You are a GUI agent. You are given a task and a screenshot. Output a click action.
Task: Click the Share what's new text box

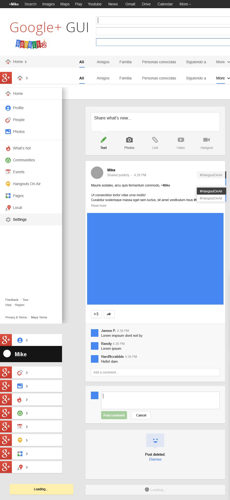coord(155,122)
